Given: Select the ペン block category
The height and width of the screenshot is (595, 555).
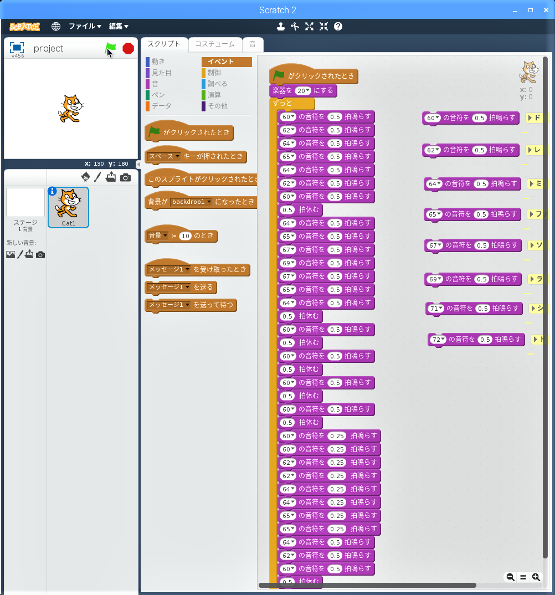Looking at the screenshot, I should (158, 95).
